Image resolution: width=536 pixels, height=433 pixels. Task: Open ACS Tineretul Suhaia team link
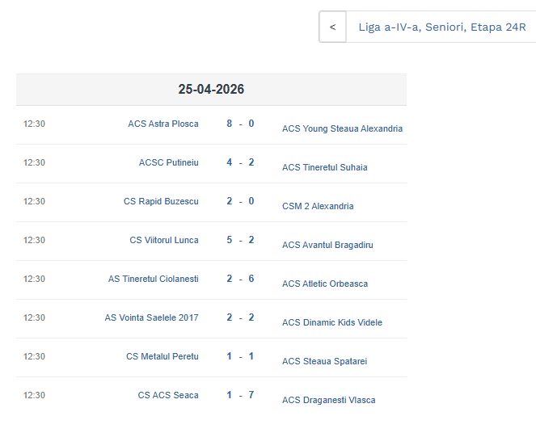click(324, 167)
